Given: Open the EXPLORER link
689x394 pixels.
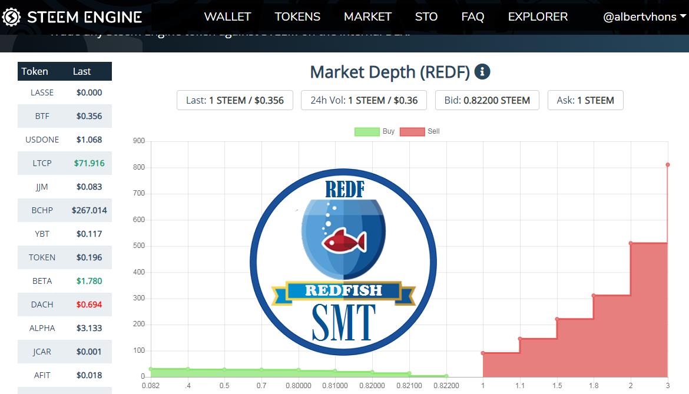Looking at the screenshot, I should (538, 16).
